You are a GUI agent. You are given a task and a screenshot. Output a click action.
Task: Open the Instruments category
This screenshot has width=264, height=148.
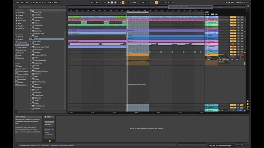22,42
